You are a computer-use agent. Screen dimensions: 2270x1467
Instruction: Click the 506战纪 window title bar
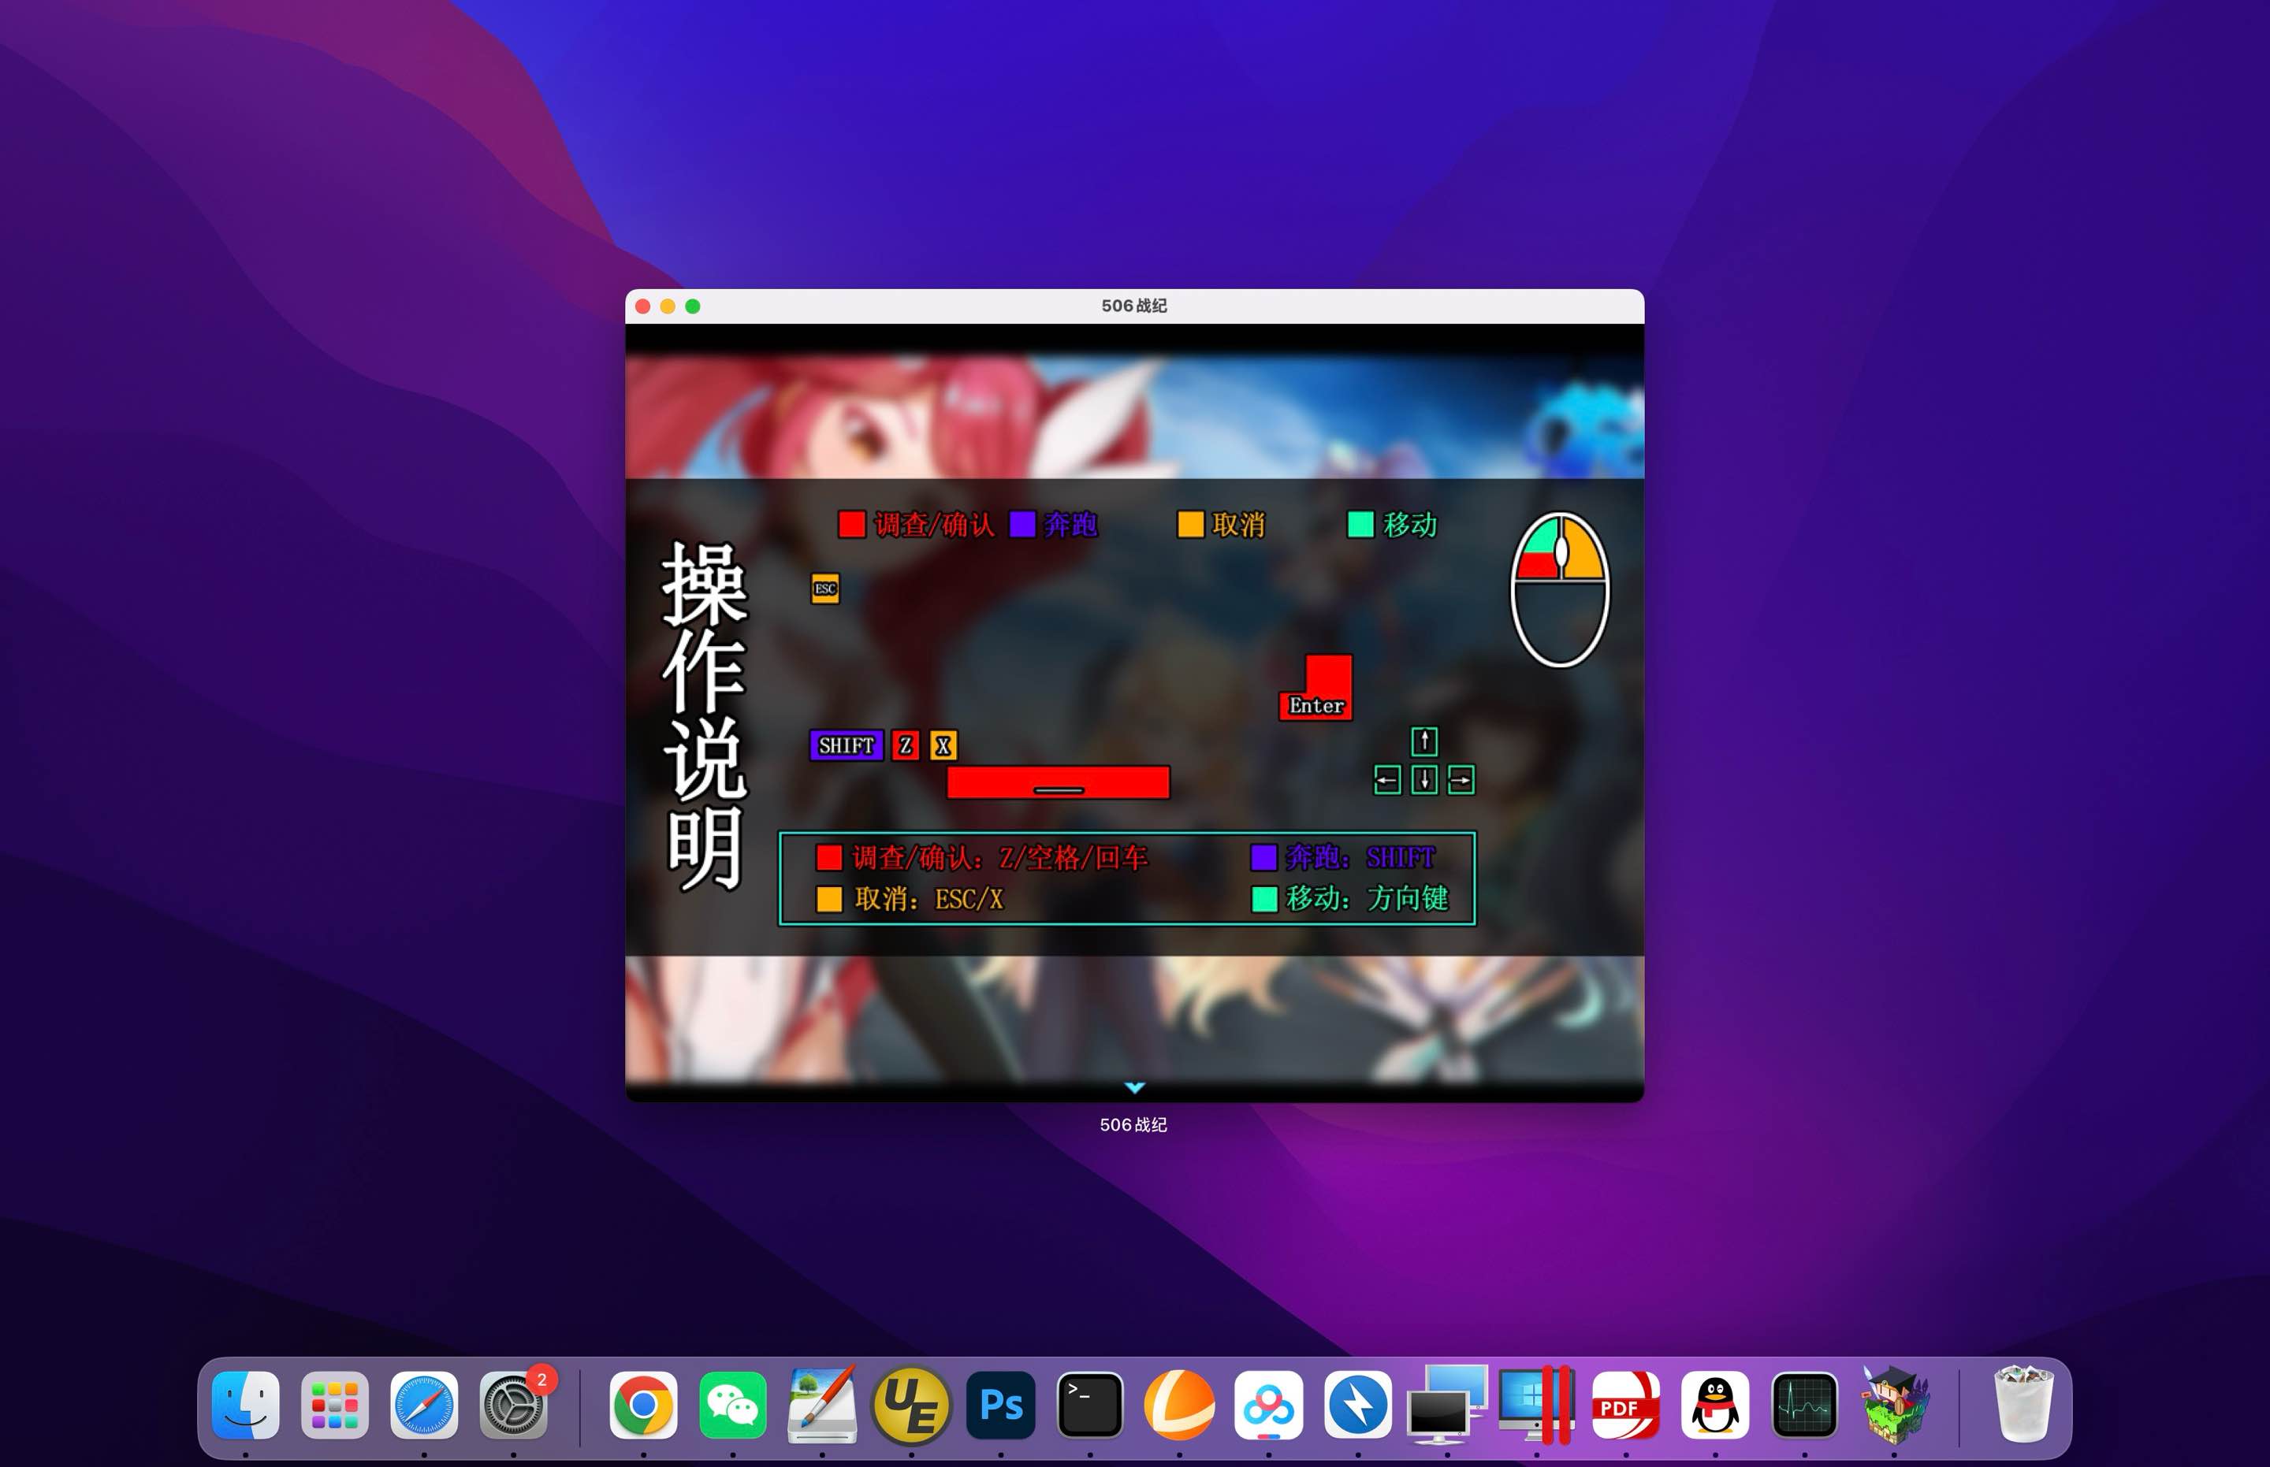tap(1134, 306)
